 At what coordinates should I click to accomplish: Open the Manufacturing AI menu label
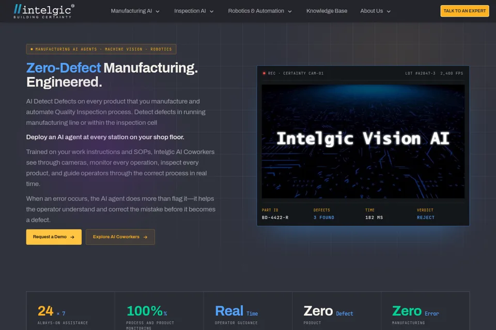[131, 11]
